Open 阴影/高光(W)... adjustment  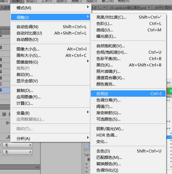pos(128,129)
